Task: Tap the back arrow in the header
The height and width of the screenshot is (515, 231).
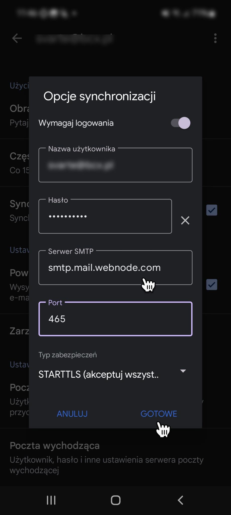Action: pyautogui.click(x=17, y=38)
